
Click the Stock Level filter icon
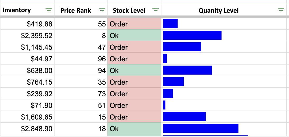tap(156, 10)
